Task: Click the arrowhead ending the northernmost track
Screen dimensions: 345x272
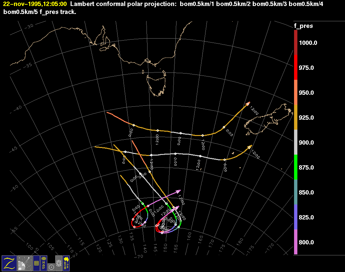Action: coord(248,104)
